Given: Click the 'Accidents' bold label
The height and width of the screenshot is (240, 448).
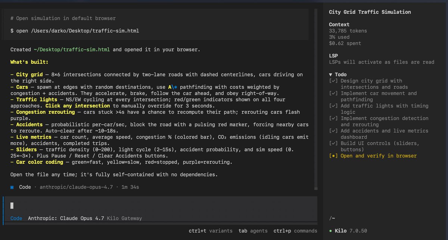Looking at the screenshot, I should coord(29,124).
